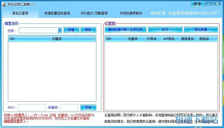Click the 添加 button
The image size is (224, 128).
coord(88,108)
